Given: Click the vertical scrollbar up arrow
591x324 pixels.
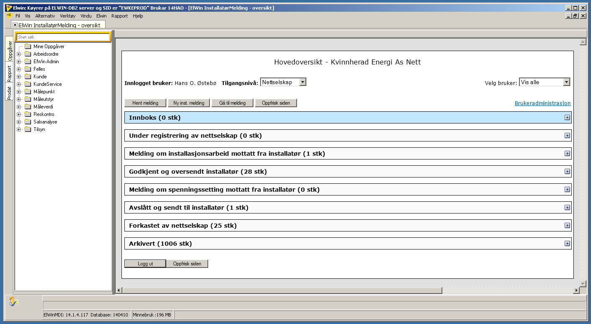Looking at the screenshot, I should click(582, 42).
